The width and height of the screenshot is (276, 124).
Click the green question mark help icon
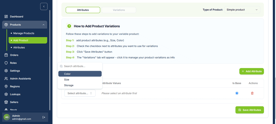click(x=69, y=26)
